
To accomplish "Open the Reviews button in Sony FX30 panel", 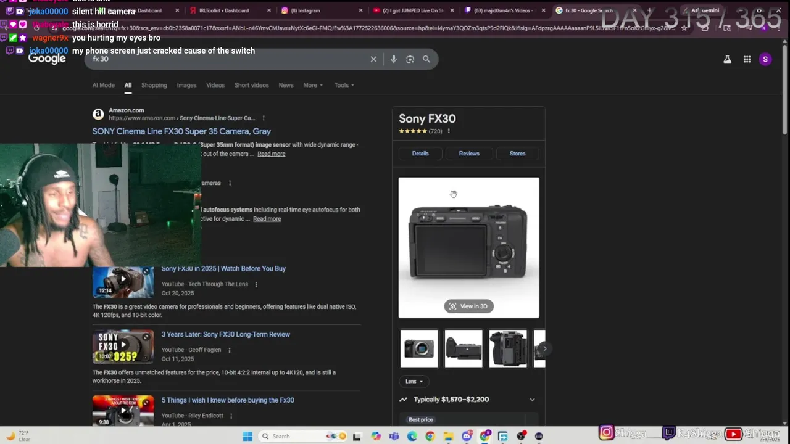I will [x=469, y=153].
